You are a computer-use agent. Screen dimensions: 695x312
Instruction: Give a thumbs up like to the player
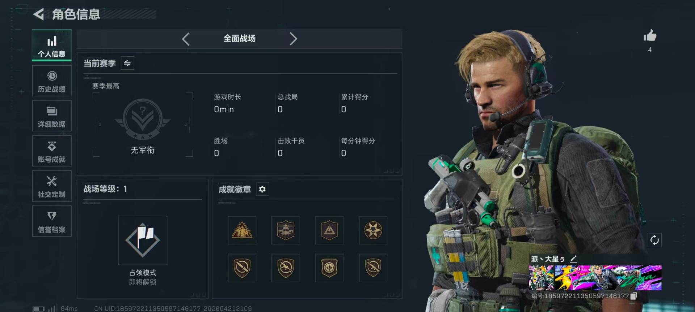pyautogui.click(x=650, y=36)
